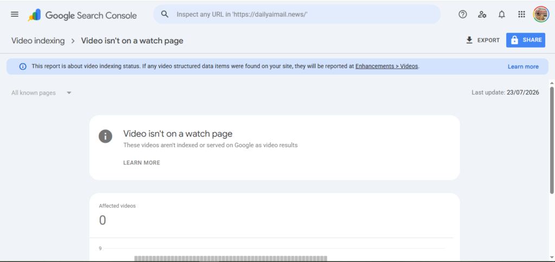
Task: Focus the Inspect any URL field
Action: pos(296,14)
